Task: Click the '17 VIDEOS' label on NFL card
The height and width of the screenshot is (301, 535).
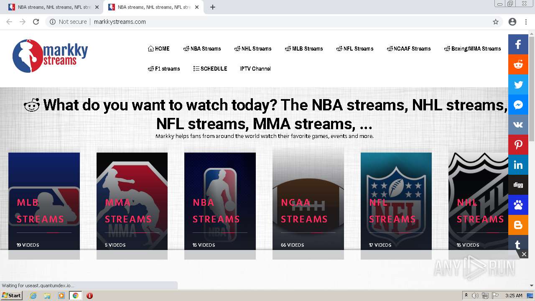Action: click(x=380, y=245)
